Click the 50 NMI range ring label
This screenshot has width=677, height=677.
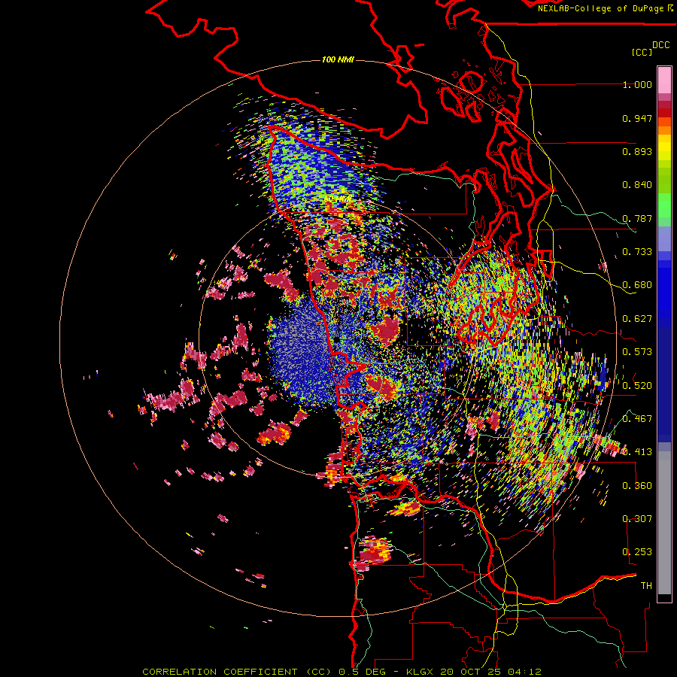[338, 199]
